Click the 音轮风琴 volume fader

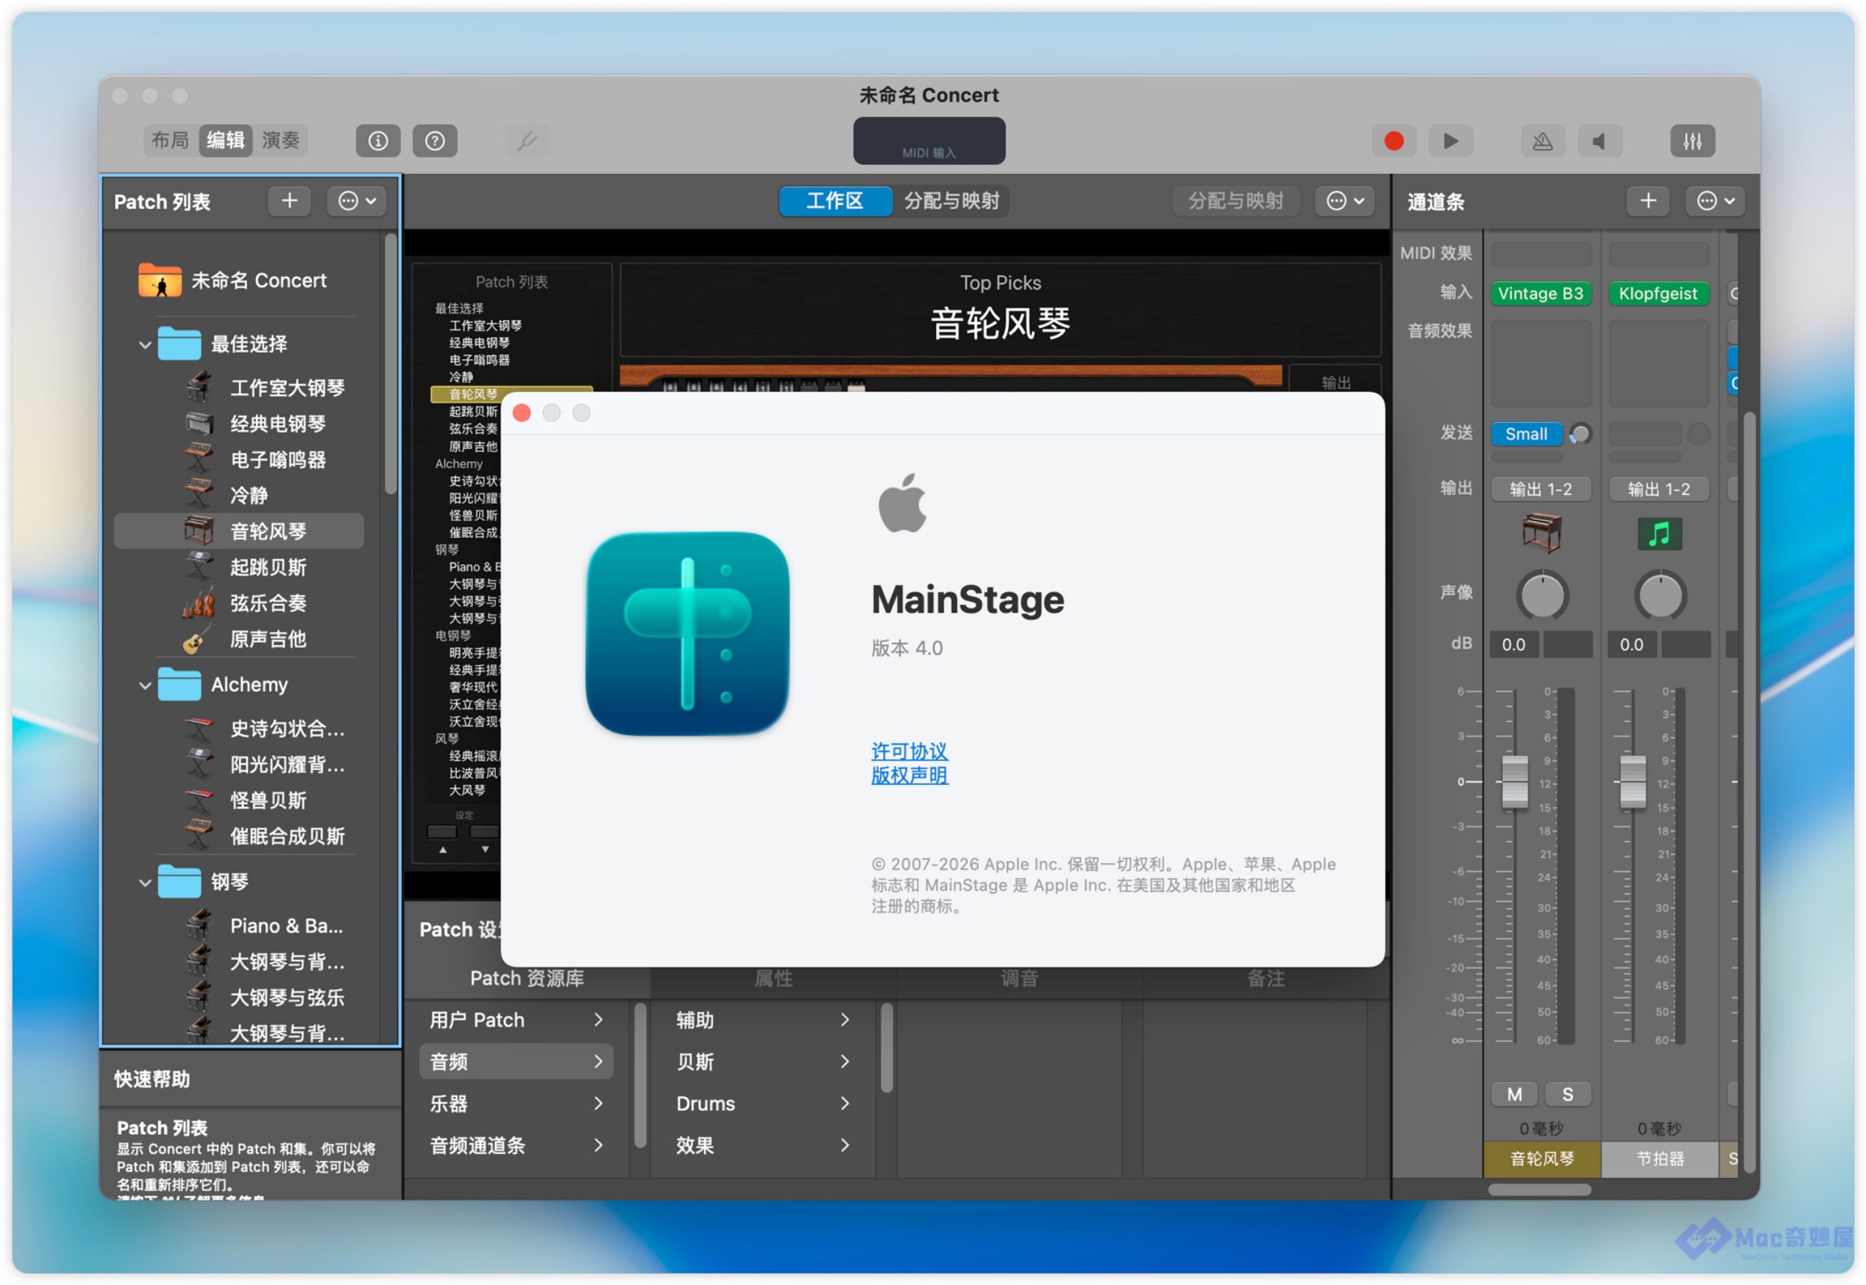point(1514,781)
